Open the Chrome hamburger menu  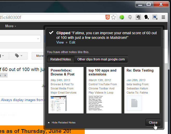pos(163,17)
